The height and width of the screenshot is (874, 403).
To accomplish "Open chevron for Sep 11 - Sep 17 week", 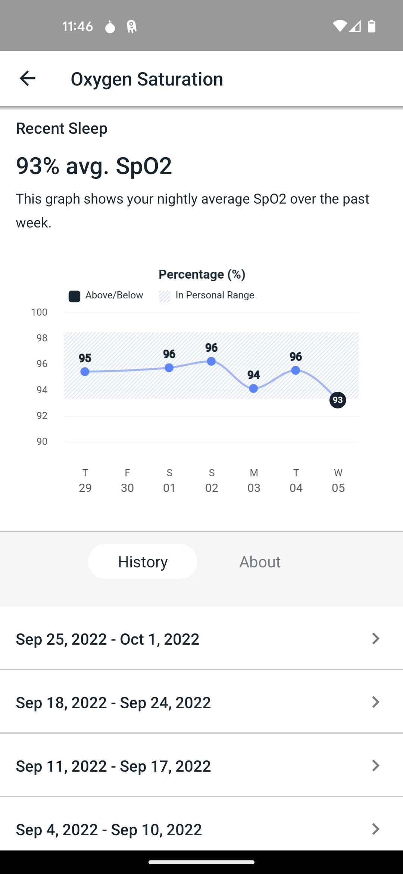I will pyautogui.click(x=376, y=765).
